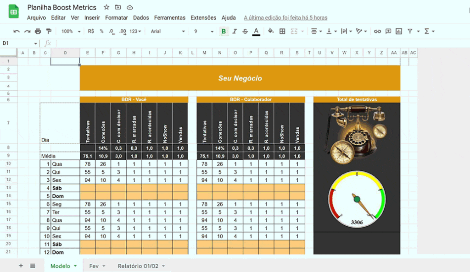The height and width of the screenshot is (272, 470).
Task: Expand the Fev sheet tab options arrow
Action: 104,266
